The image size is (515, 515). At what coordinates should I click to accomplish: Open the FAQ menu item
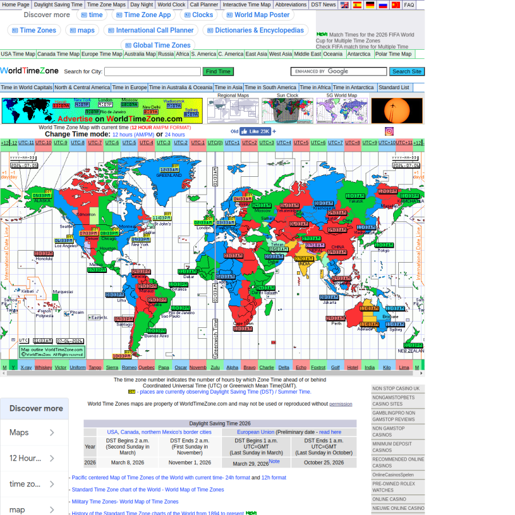pos(409,5)
